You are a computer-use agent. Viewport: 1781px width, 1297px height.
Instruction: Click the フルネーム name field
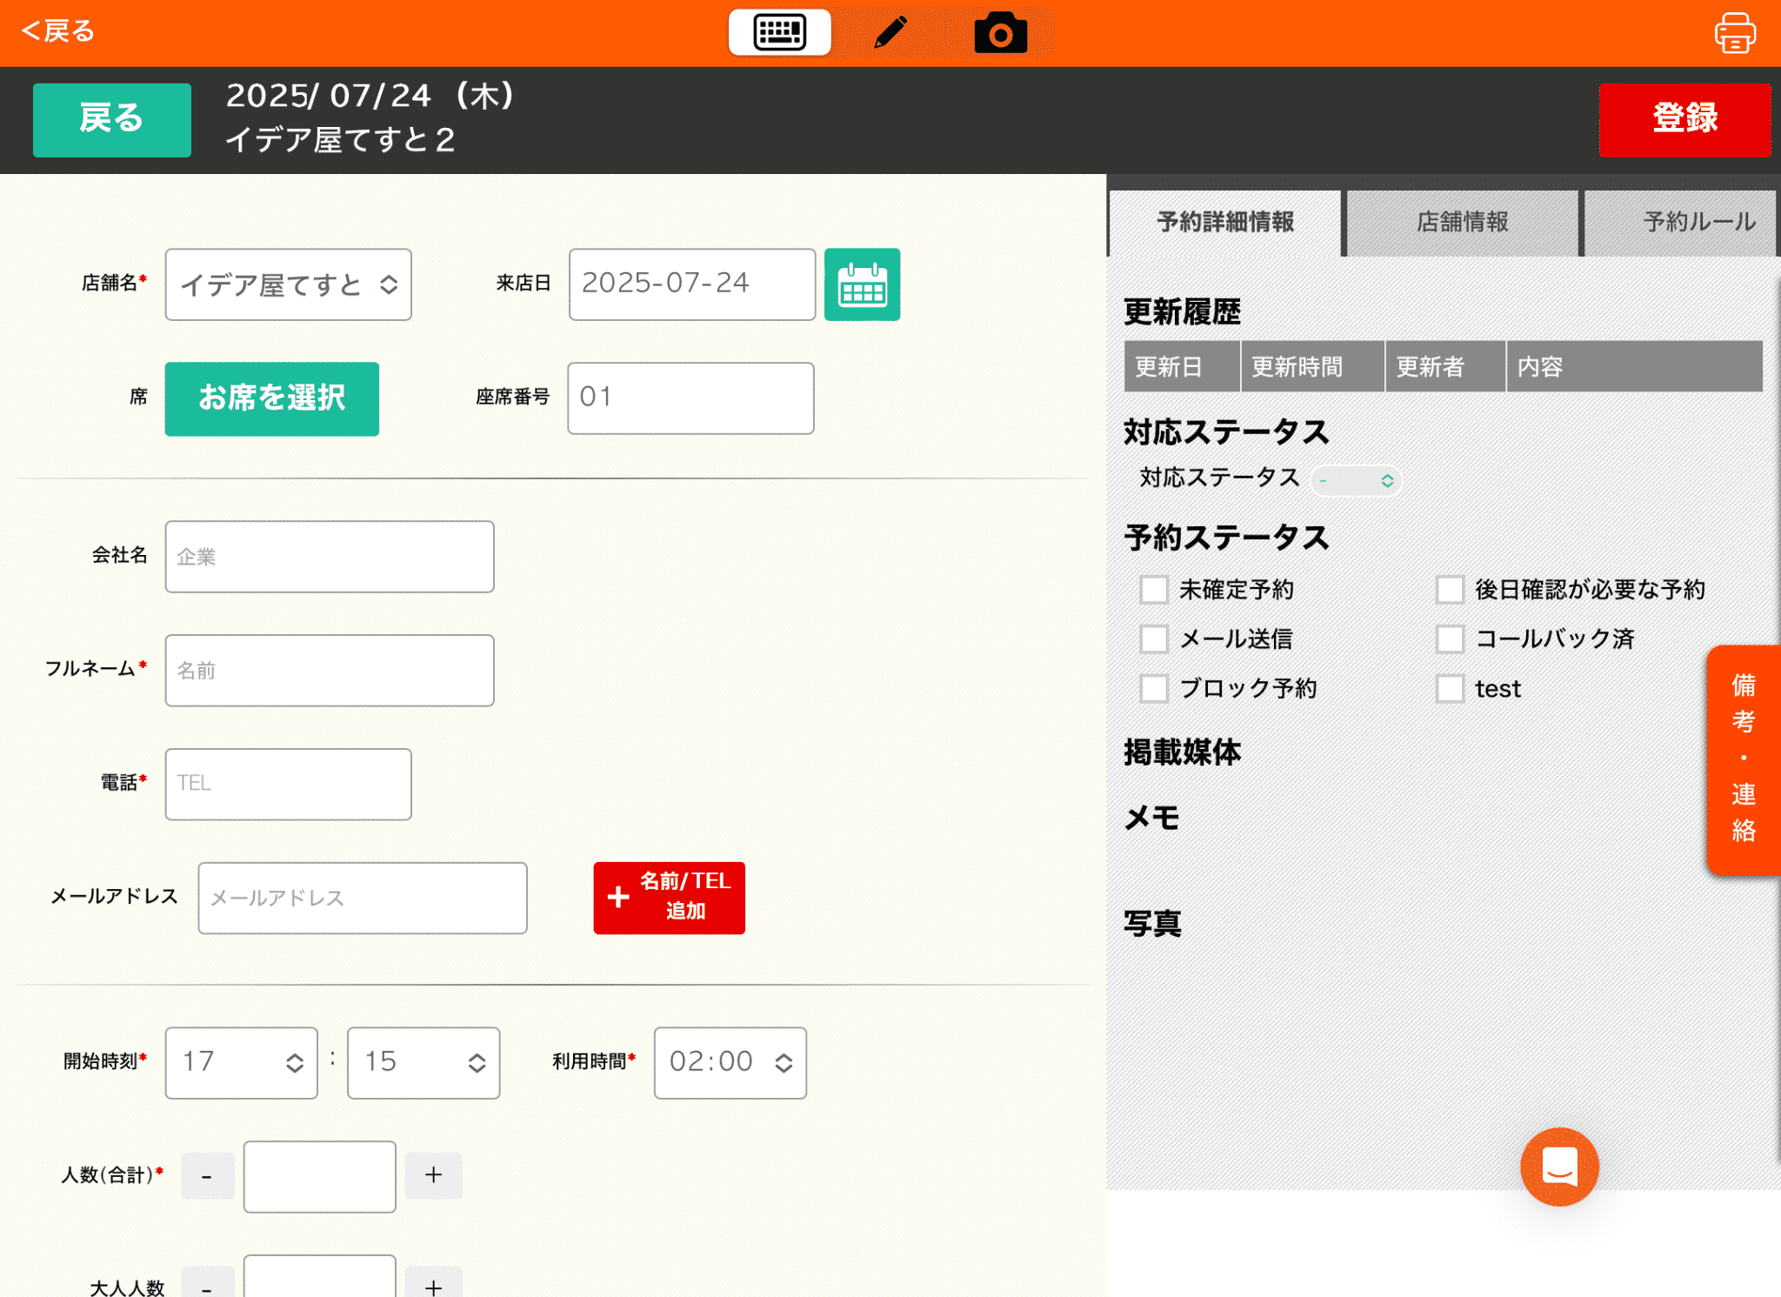pos(330,671)
